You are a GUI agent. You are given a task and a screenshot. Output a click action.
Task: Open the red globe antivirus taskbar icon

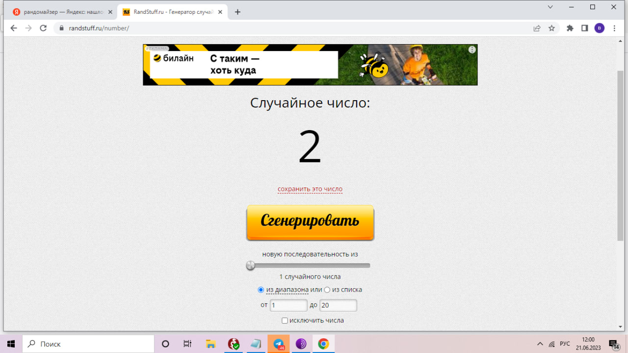coord(234,344)
